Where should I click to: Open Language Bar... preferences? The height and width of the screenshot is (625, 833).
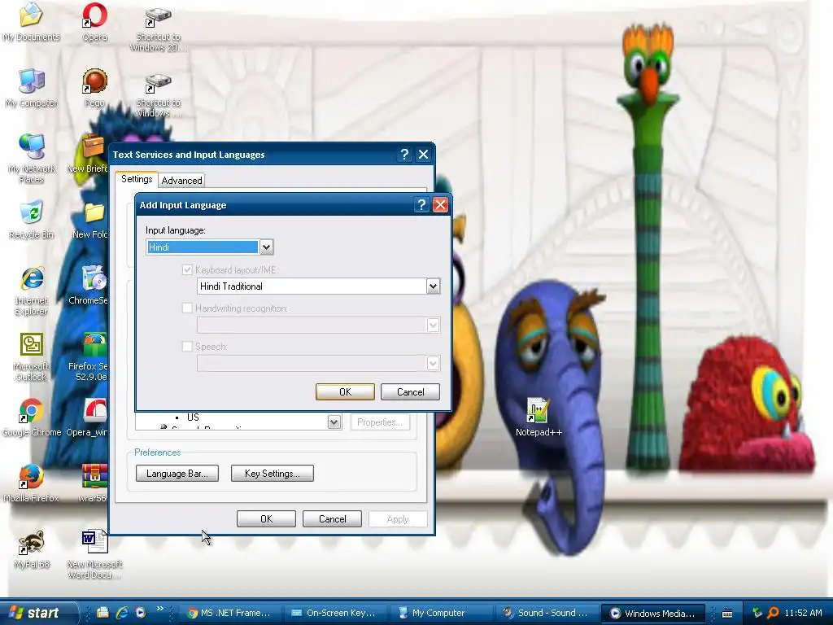pos(177,473)
